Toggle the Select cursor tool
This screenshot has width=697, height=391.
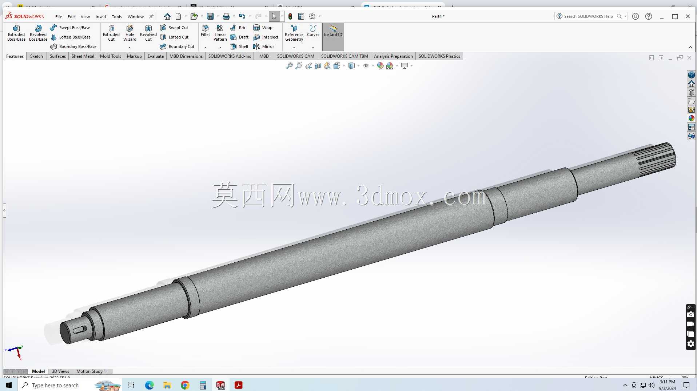click(274, 16)
